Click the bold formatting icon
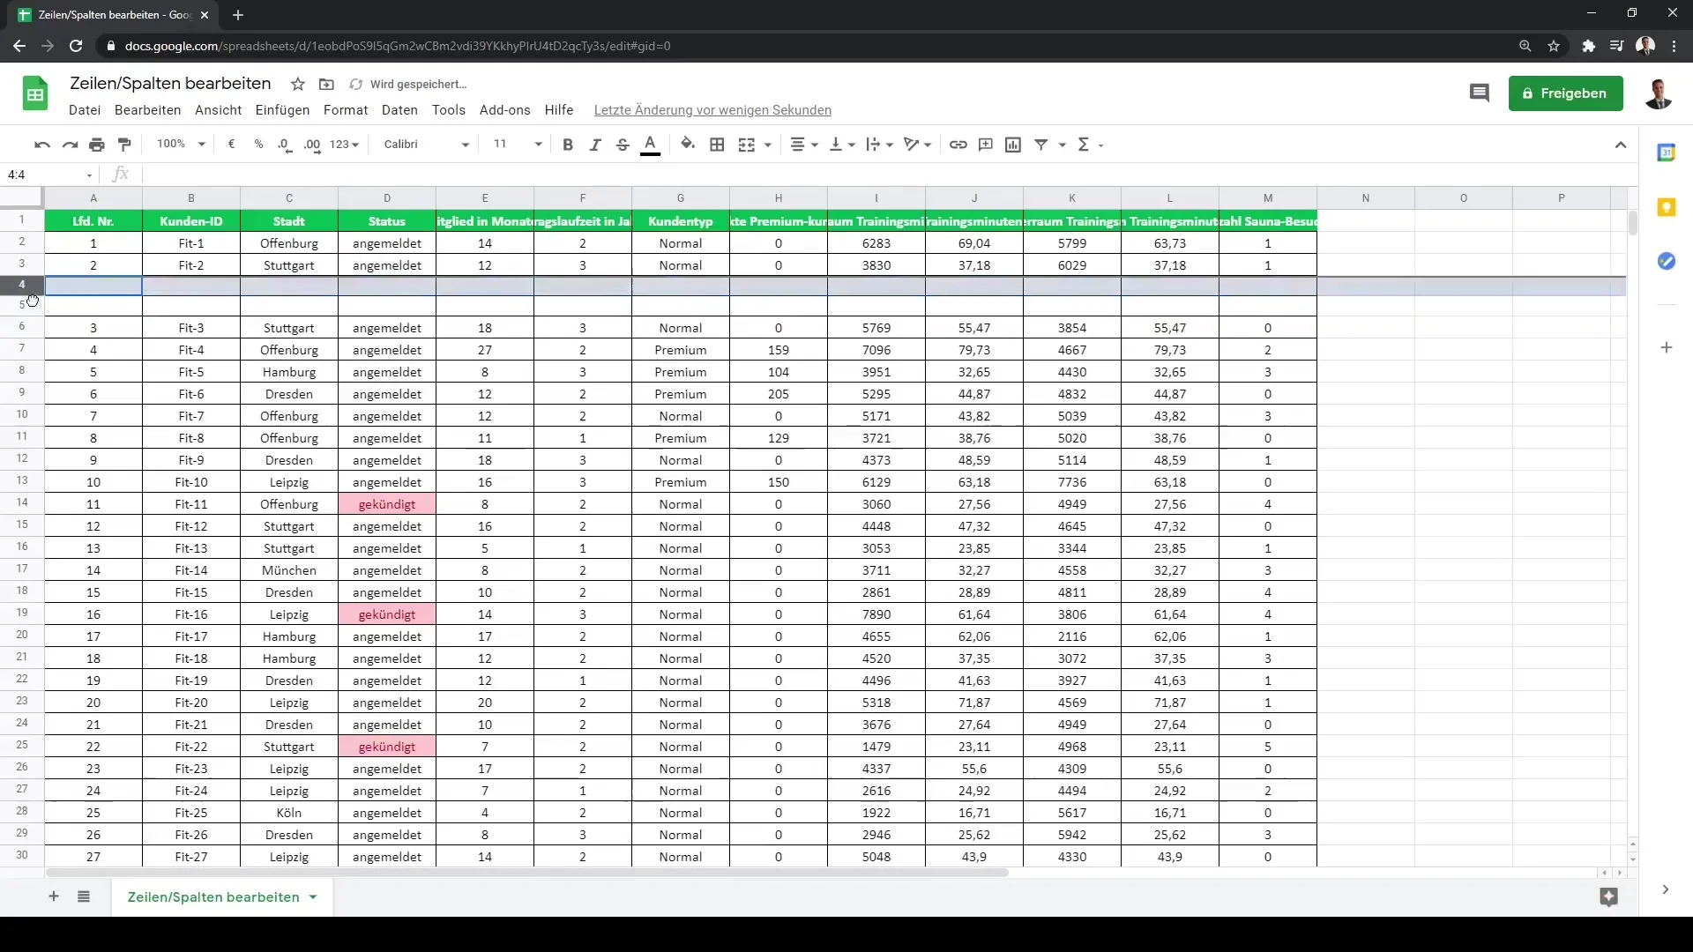The width and height of the screenshot is (1693, 952). (x=568, y=145)
